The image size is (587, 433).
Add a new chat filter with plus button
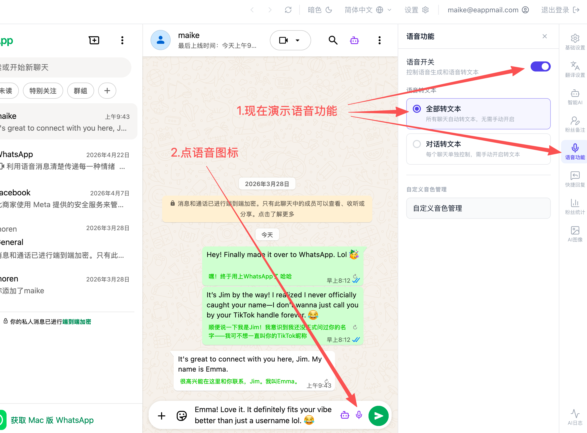coord(107,91)
